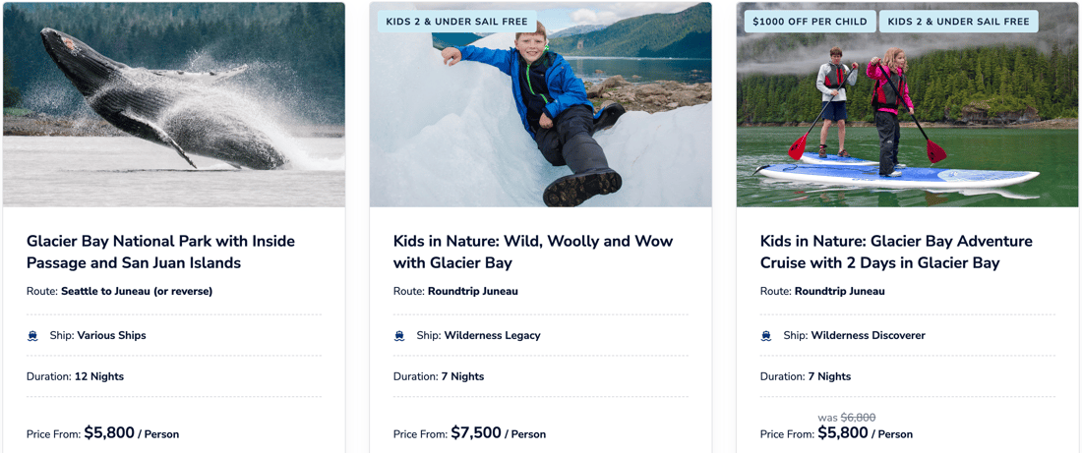Open Glacier Bay Adventure Cruise title link

(x=896, y=252)
